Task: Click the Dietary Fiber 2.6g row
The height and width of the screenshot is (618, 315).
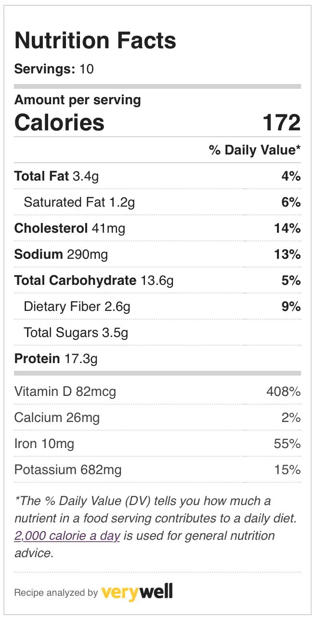Action: point(157,307)
